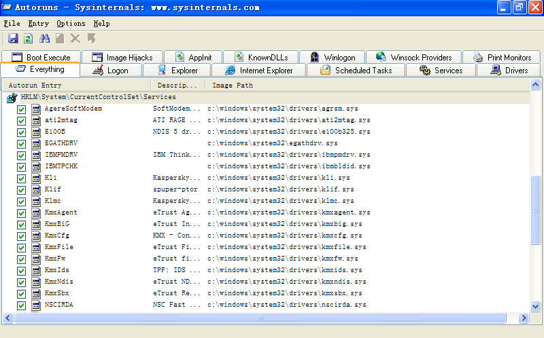Click the AgereSoftModem driver file icon
The width and height of the screenshot is (544, 338).
coord(36,109)
